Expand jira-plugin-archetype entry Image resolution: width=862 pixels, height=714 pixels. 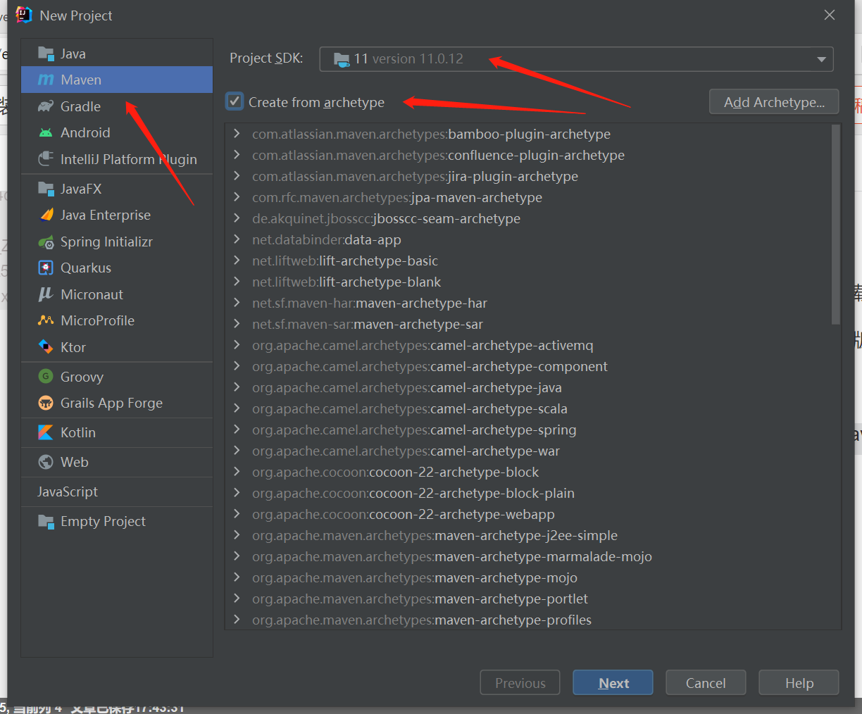[x=237, y=175]
